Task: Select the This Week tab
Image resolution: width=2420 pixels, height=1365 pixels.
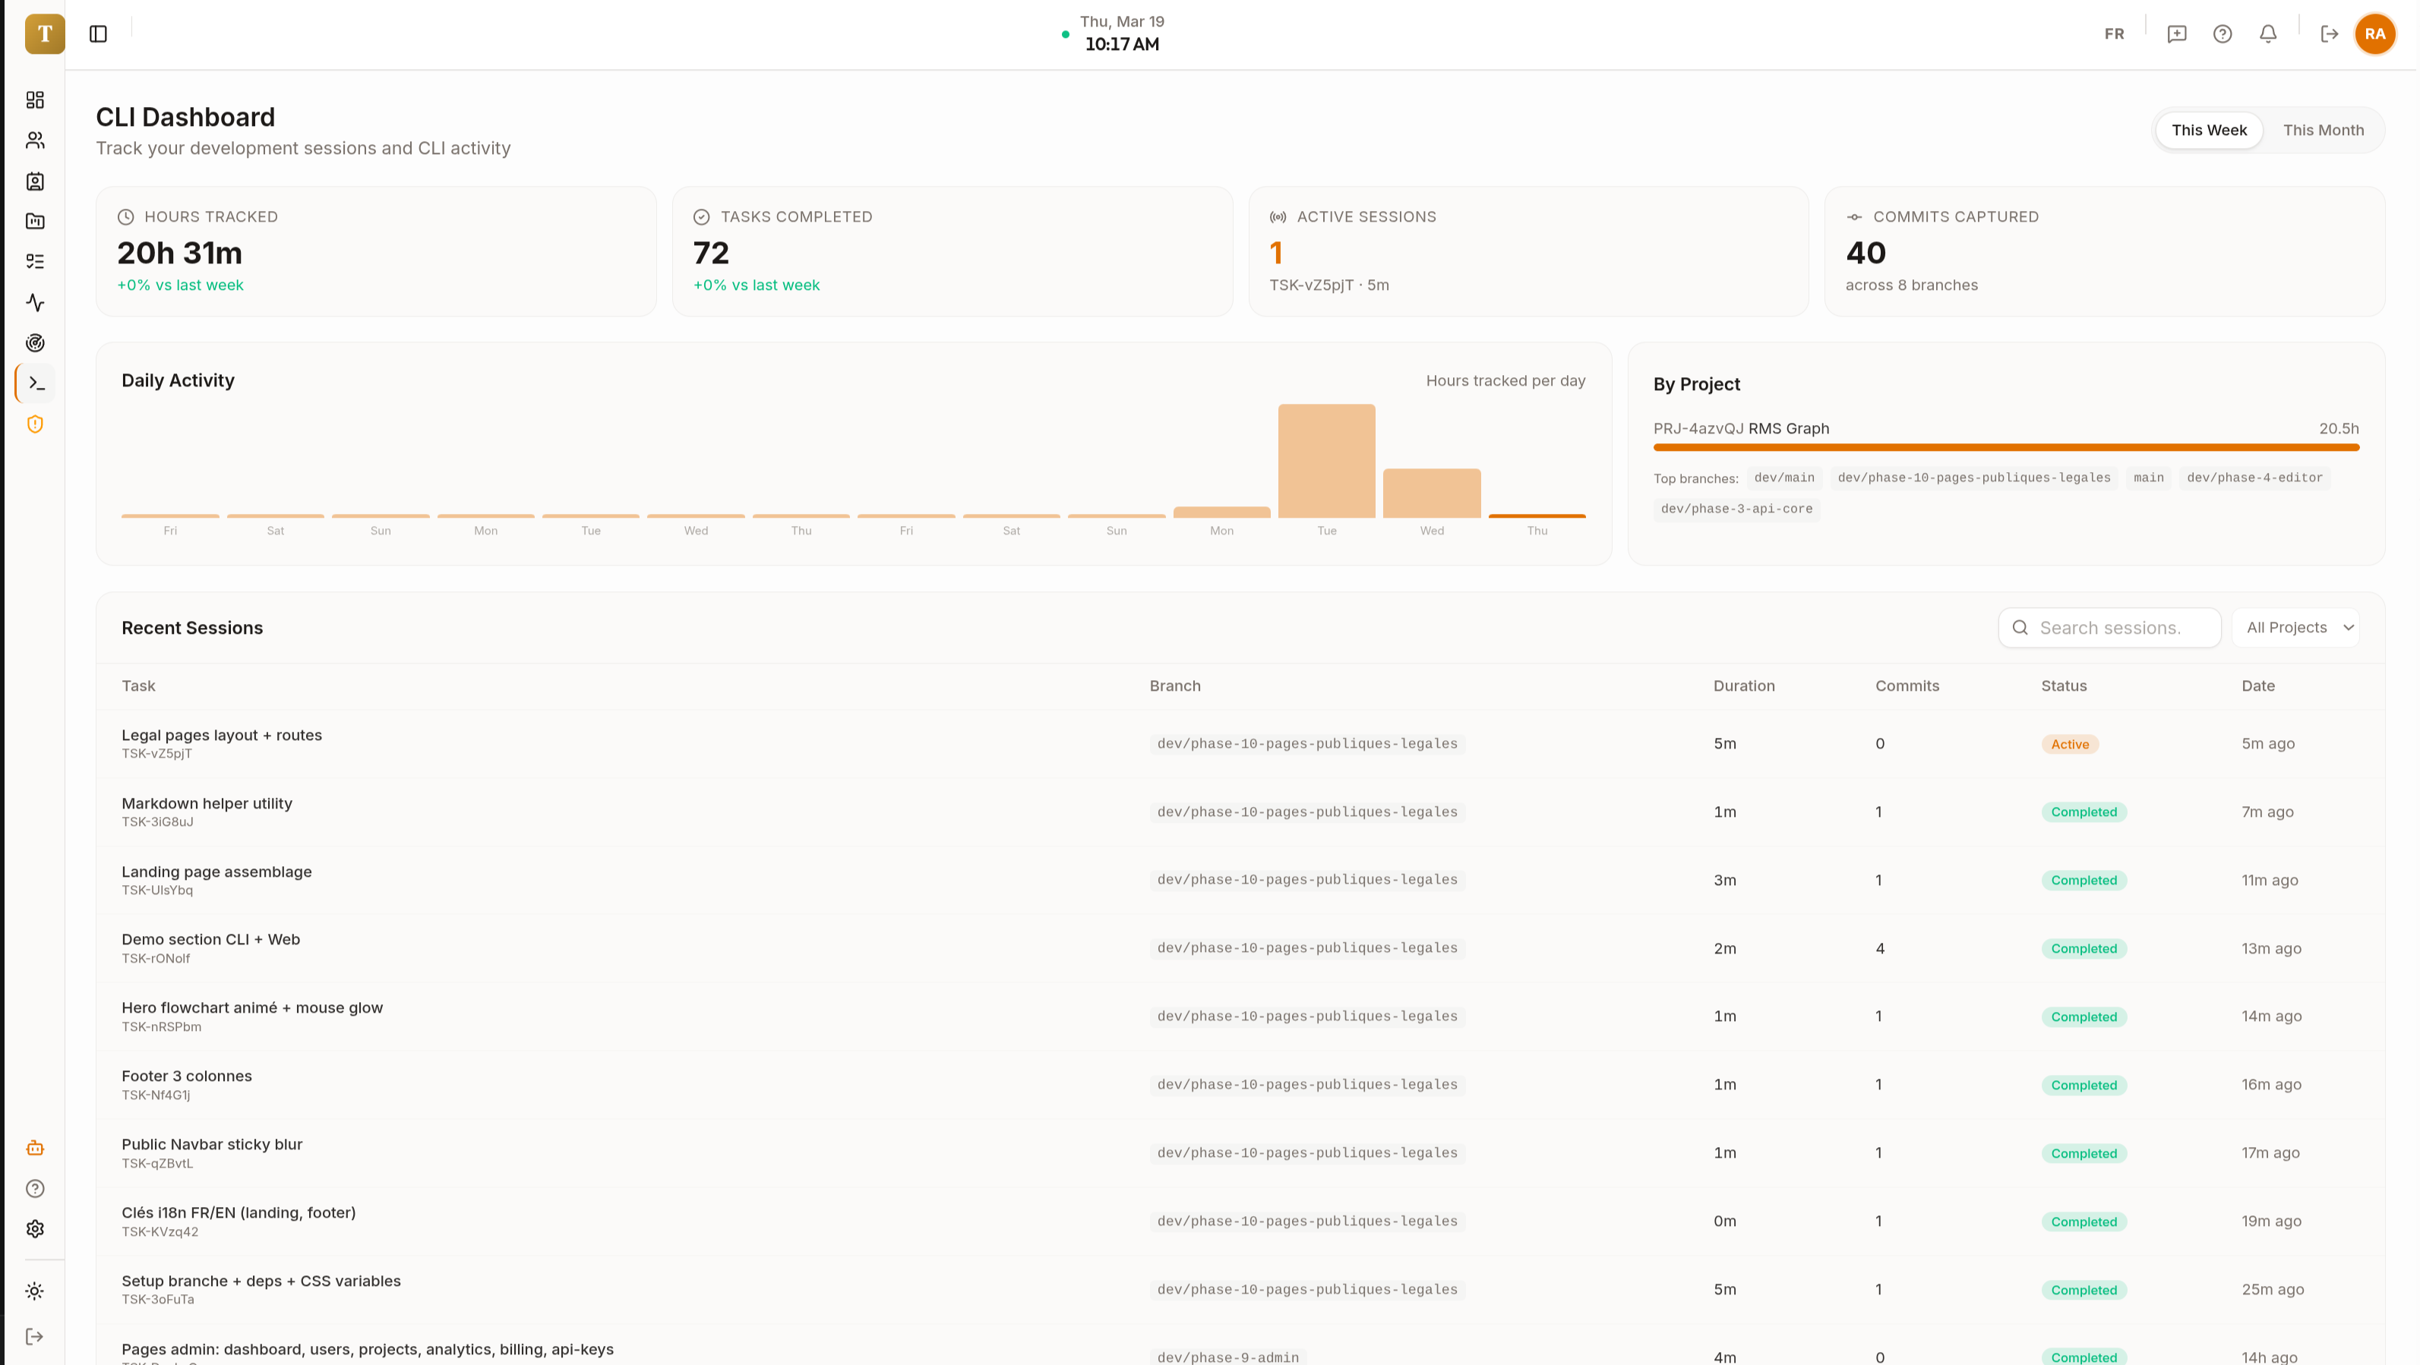Action: (2207, 130)
